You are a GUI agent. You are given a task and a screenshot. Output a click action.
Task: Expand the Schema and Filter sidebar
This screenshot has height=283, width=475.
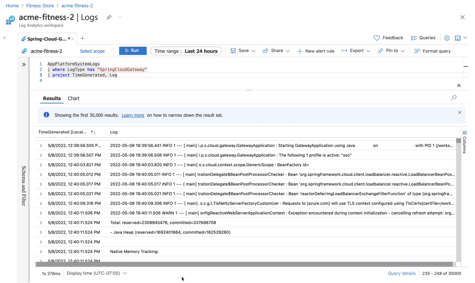coord(24,65)
